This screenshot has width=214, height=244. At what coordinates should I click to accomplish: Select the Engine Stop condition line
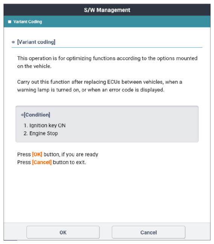41,133
